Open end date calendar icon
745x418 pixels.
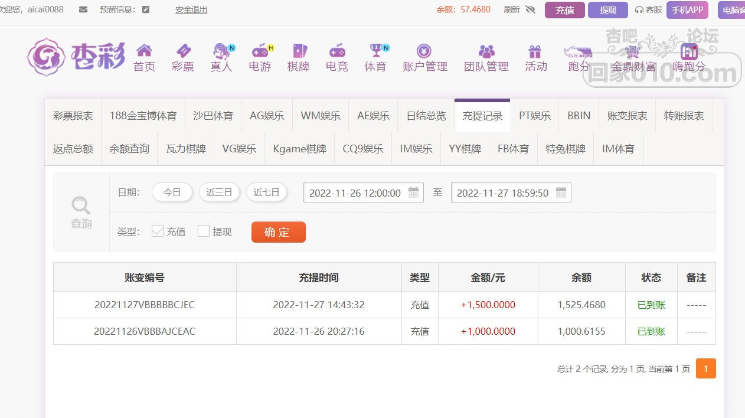[x=561, y=192]
